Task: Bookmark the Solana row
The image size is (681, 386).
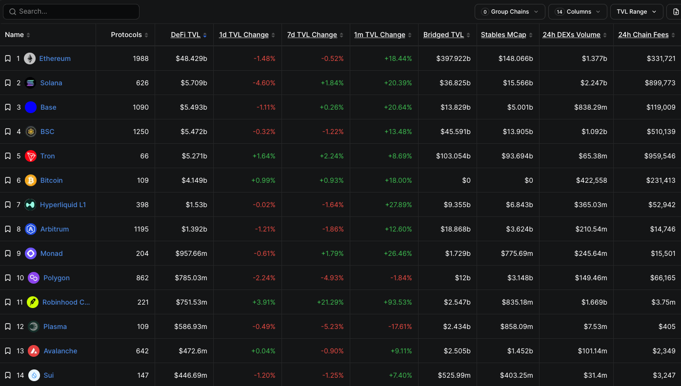Action: (x=8, y=83)
